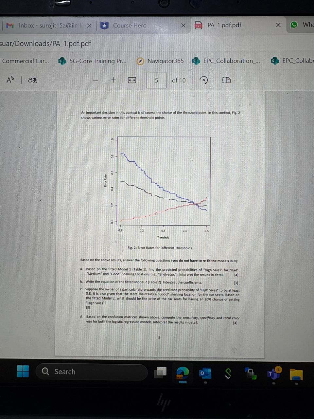Close the Gmail Inbox tab

tap(89, 26)
